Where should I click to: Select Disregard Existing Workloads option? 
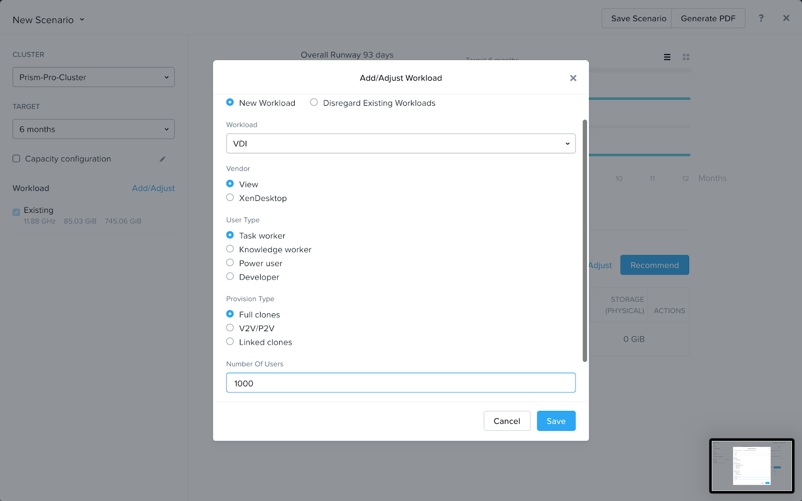pyautogui.click(x=314, y=102)
